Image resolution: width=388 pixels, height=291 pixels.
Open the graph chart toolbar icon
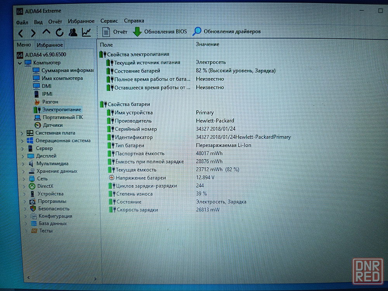tap(87, 32)
